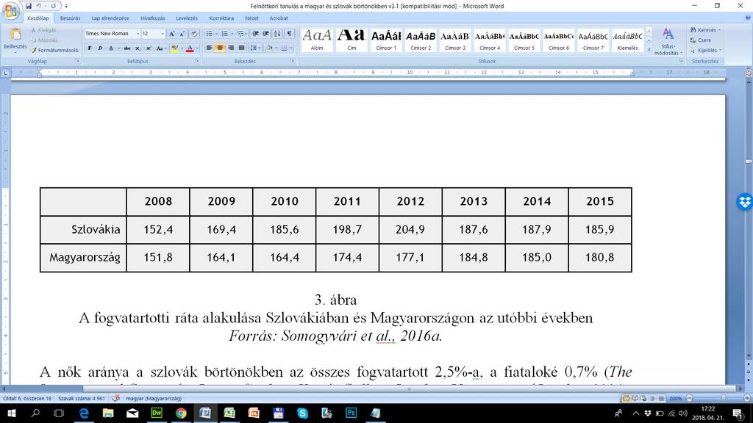Clear formatting with the eraser icon

coord(194,34)
